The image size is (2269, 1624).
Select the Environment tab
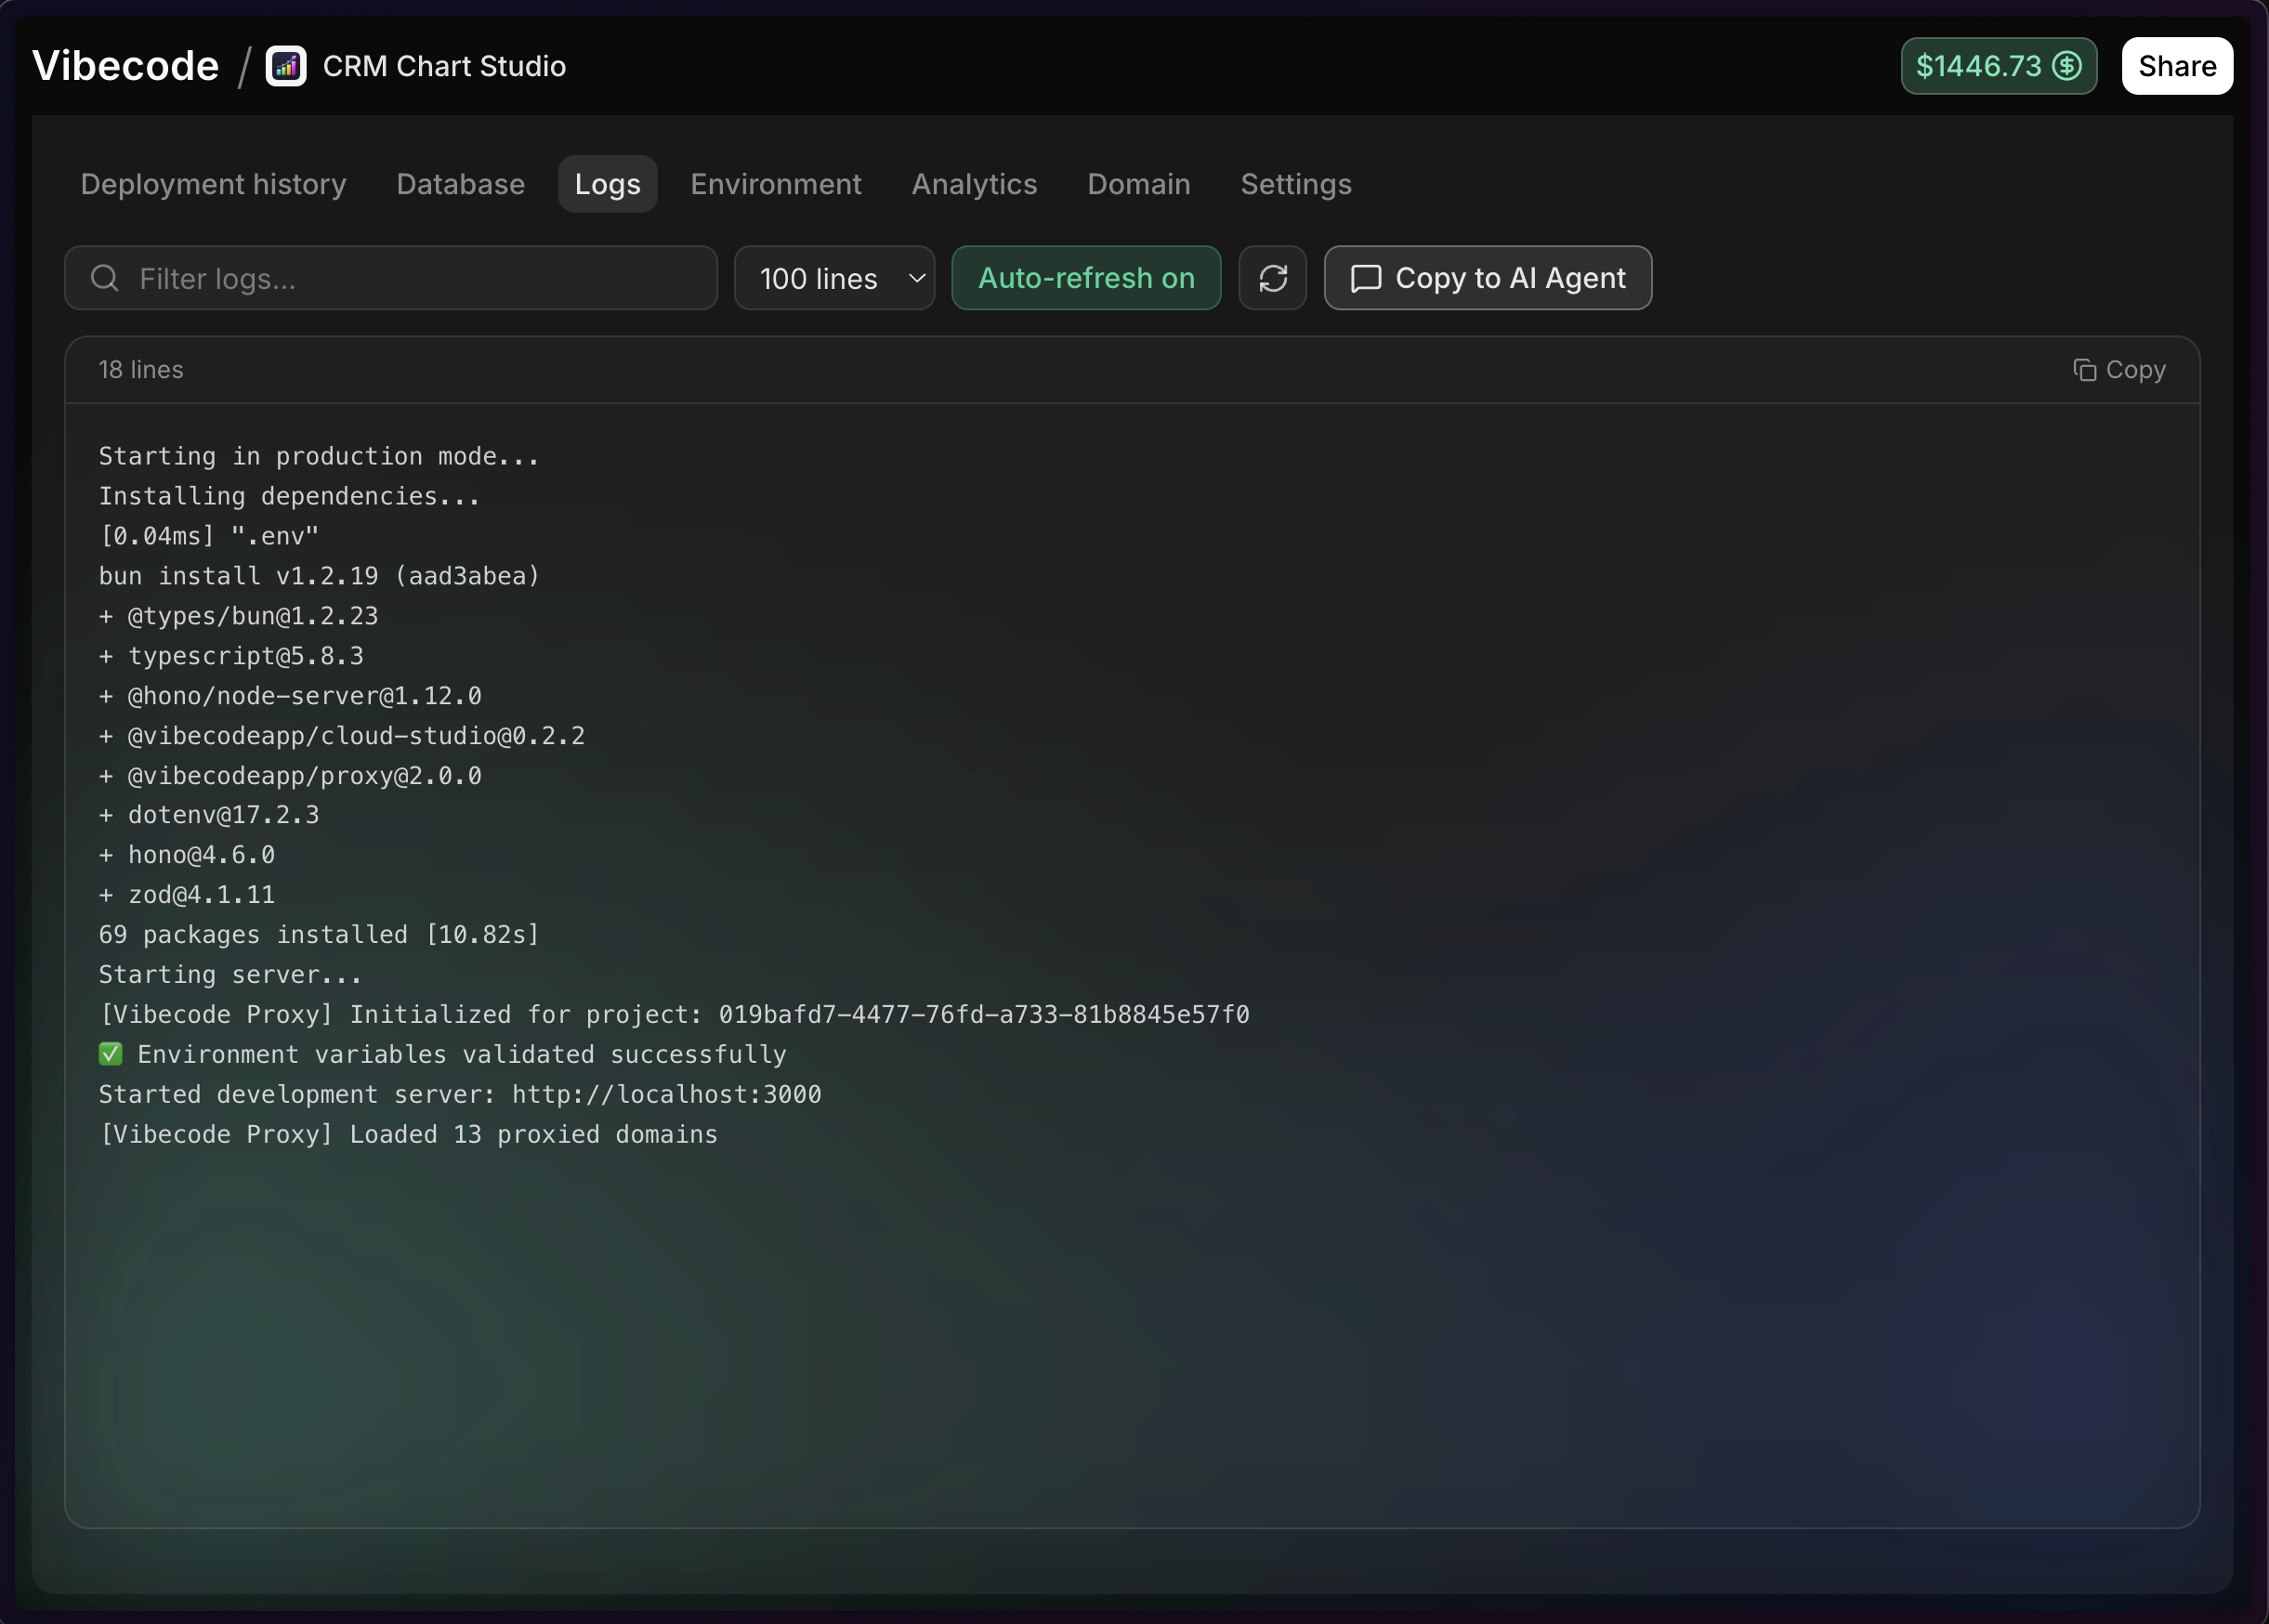775,184
